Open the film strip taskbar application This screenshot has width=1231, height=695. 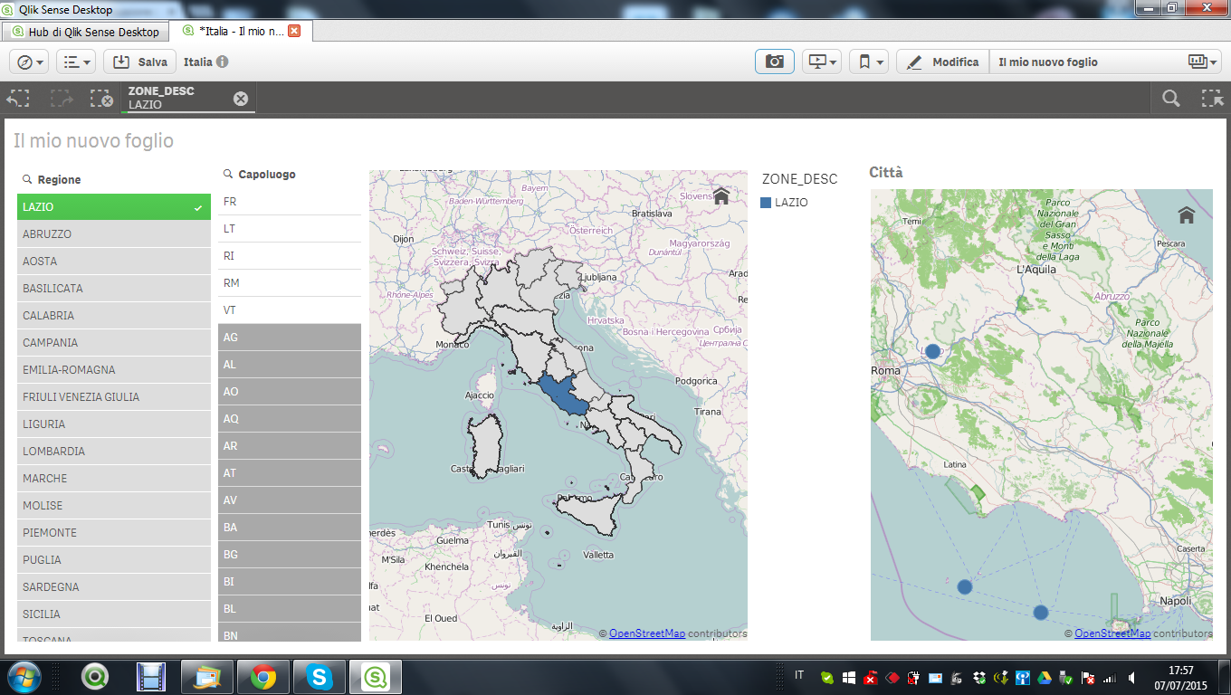click(151, 677)
